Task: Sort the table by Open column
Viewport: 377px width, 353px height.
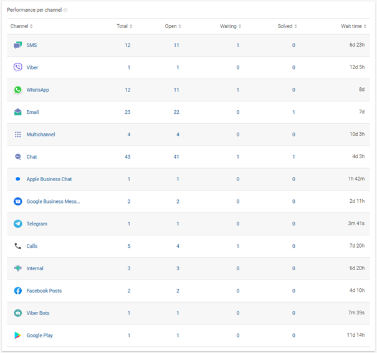Action: [x=173, y=26]
